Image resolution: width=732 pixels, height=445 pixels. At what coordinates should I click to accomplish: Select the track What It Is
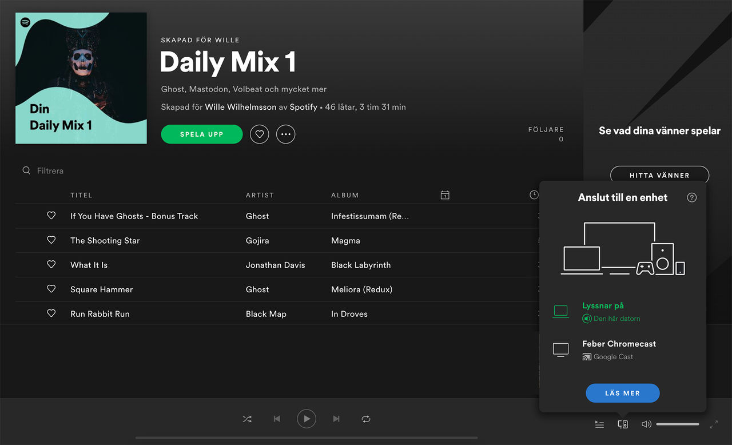pos(89,265)
